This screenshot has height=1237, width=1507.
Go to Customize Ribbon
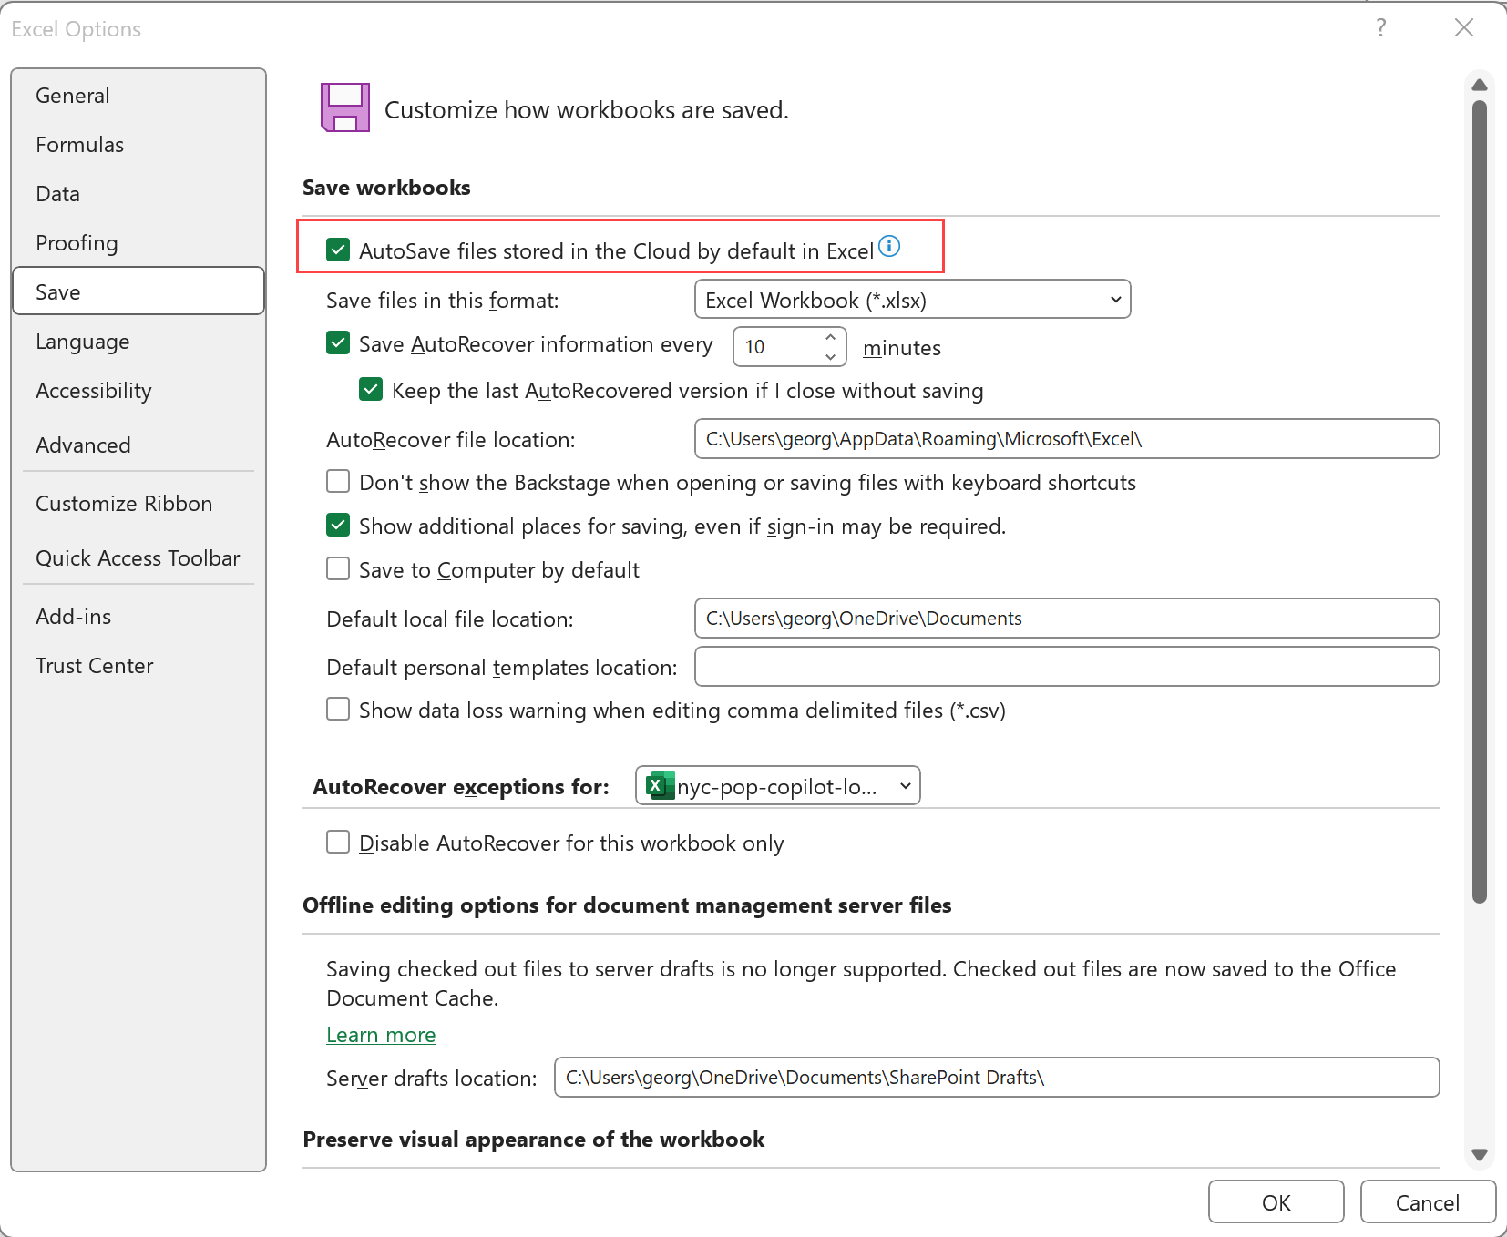pos(138,504)
